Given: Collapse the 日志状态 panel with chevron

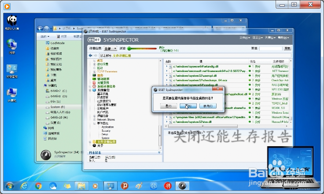Looking at the screenshot, I should (x=159, y=152).
